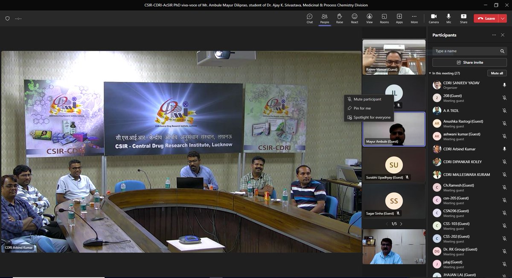
Task: Toggle mic for CDRI DIPANKAR KOLEY
Action: 504,162
